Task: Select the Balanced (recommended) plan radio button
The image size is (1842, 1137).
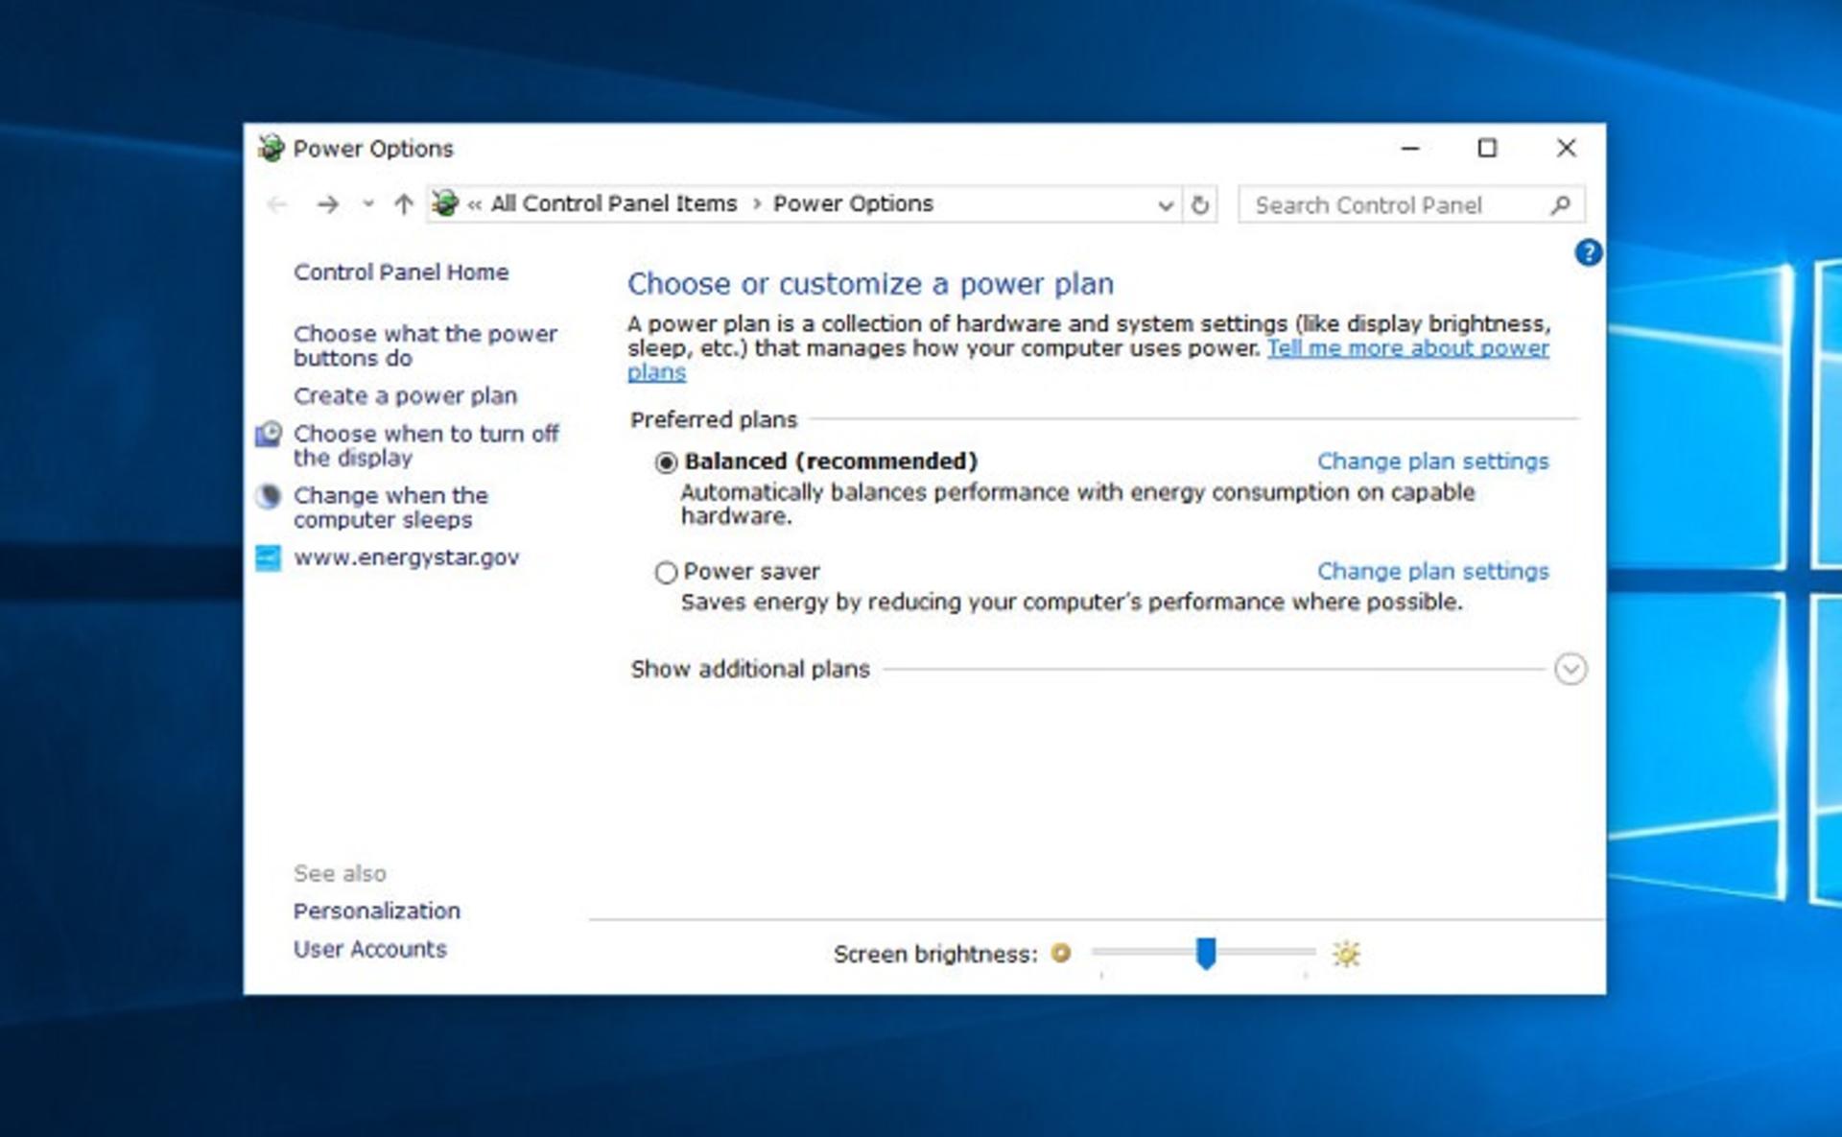Action: 666,462
